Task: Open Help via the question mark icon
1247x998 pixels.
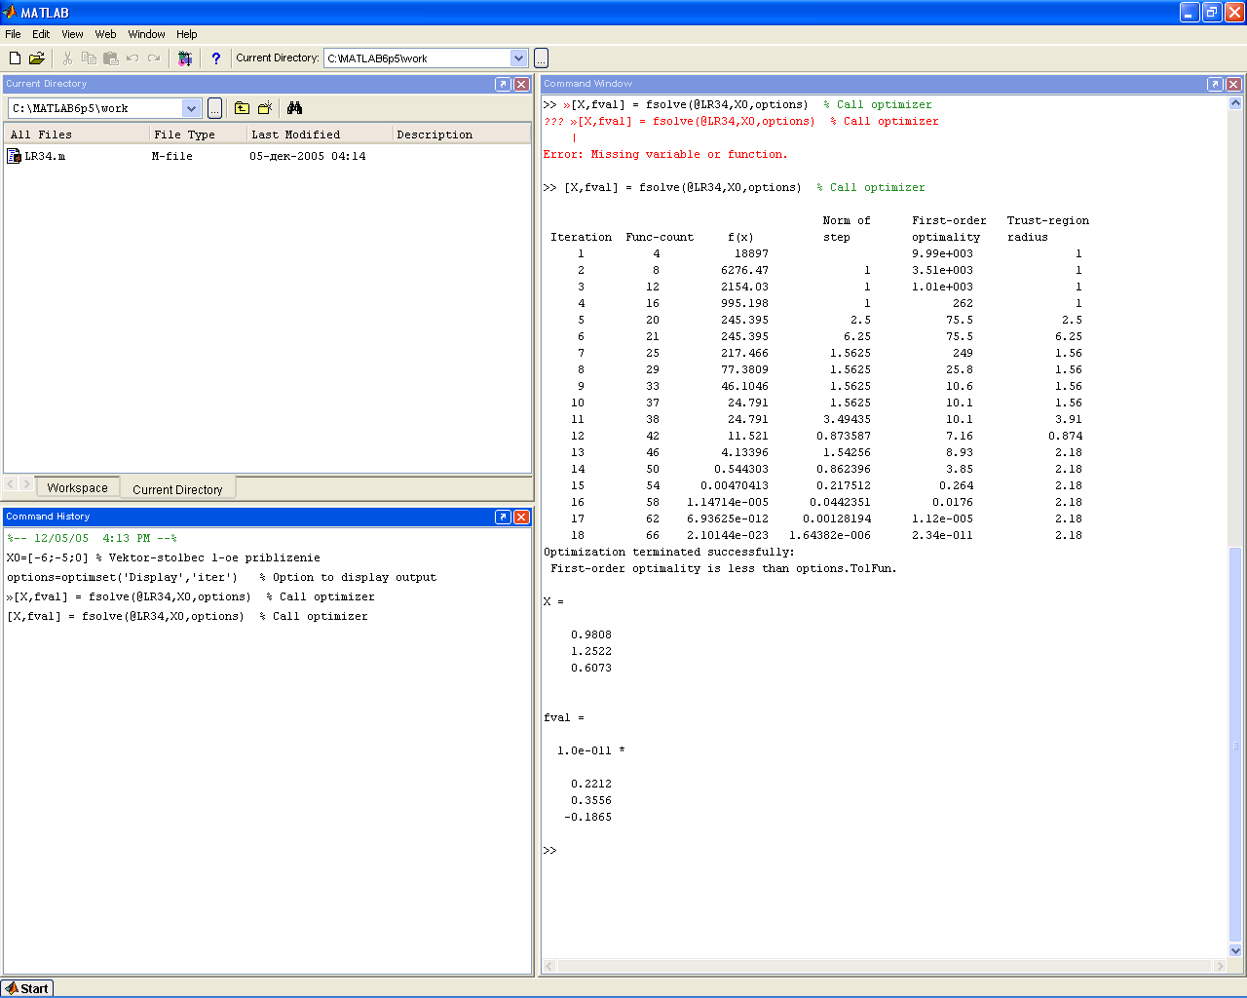Action: coord(215,58)
